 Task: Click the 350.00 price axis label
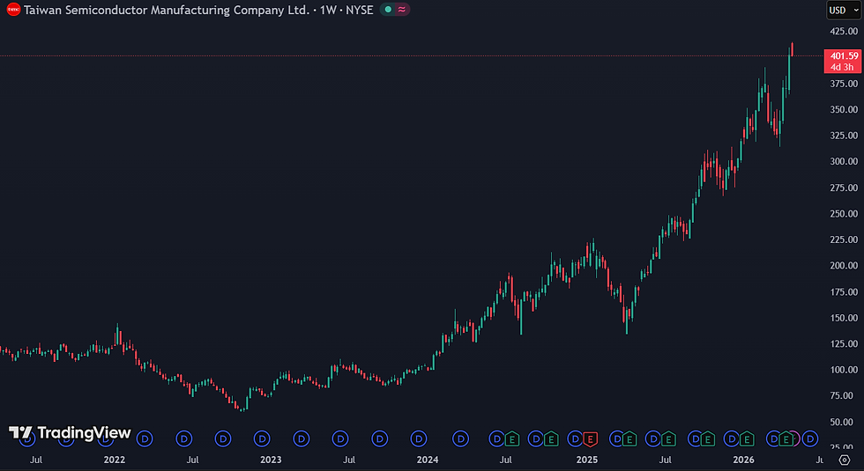click(844, 109)
